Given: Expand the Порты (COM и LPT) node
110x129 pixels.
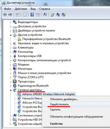Looking at the screenshot, I should (x=11, y=77).
